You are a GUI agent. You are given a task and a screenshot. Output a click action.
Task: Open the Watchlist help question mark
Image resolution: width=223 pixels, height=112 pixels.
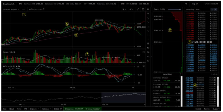[181, 74]
